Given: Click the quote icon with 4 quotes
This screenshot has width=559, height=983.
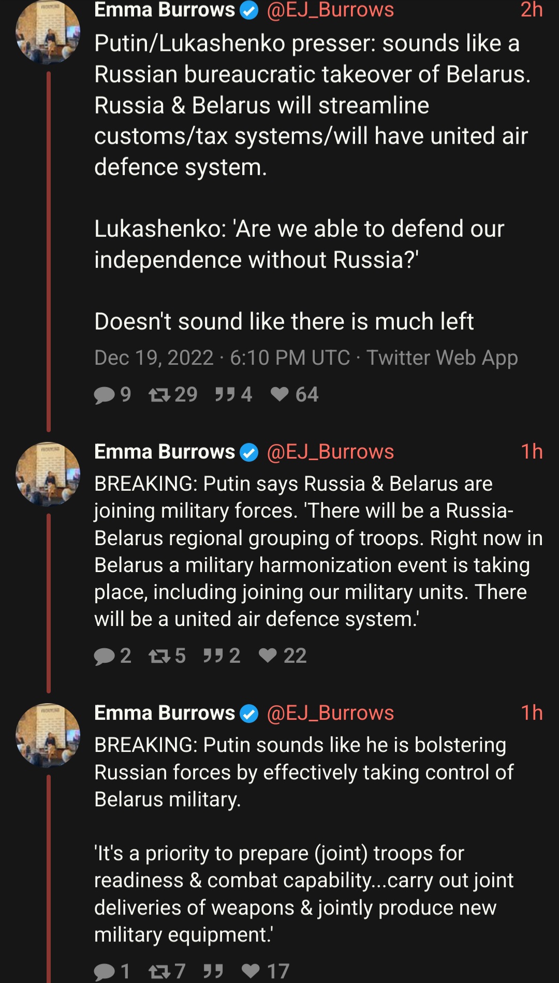Looking at the screenshot, I should click(225, 395).
